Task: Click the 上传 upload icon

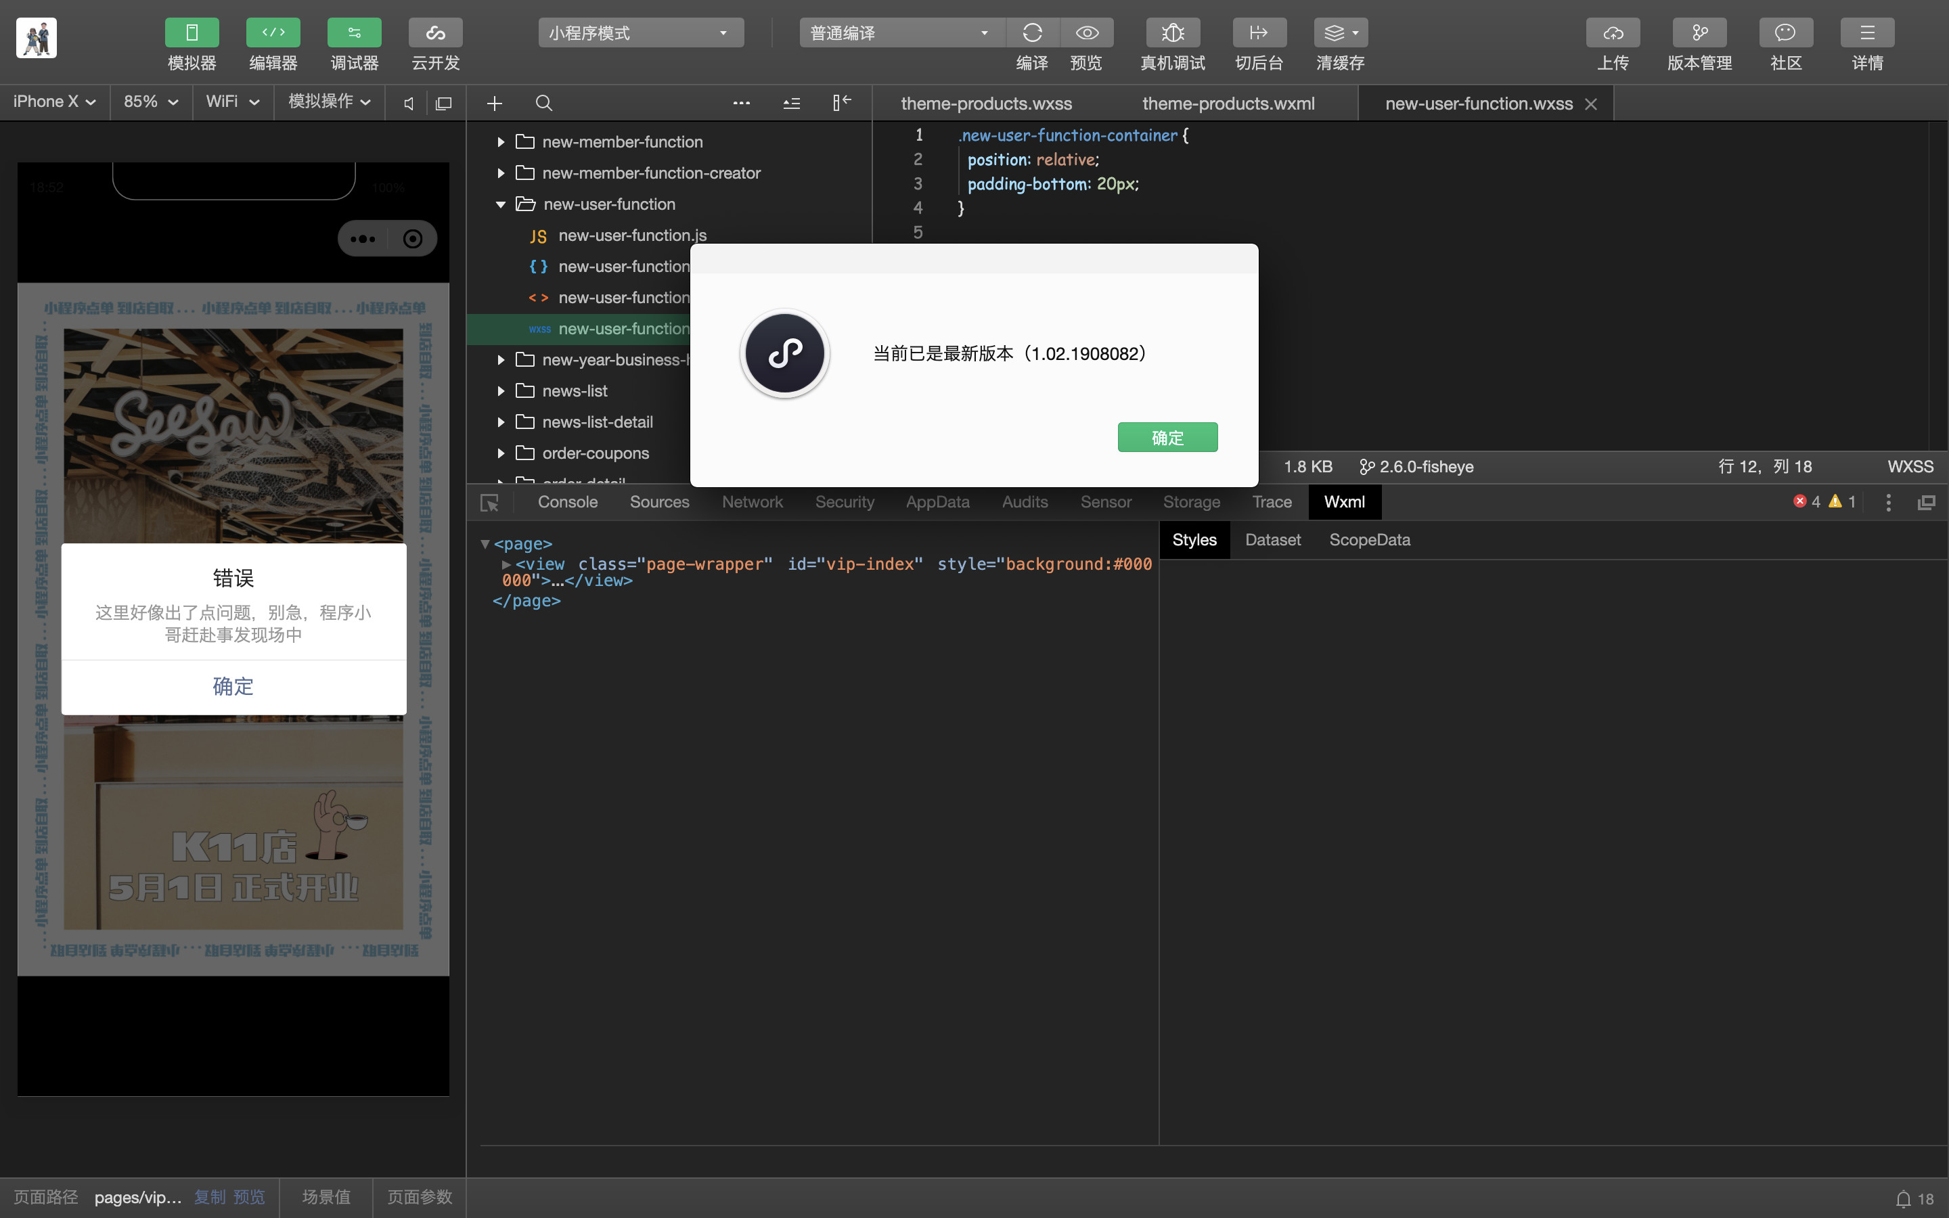Action: coord(1613,33)
